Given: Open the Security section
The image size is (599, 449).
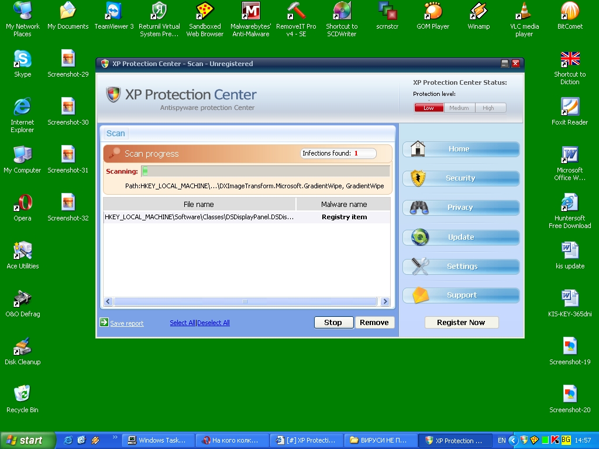Looking at the screenshot, I should (461, 178).
